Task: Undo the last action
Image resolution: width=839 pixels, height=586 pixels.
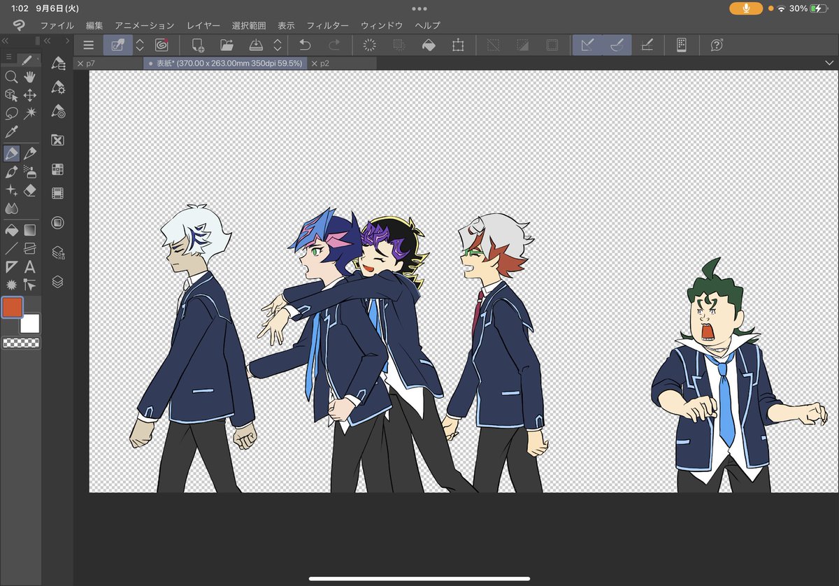Action: (x=305, y=45)
